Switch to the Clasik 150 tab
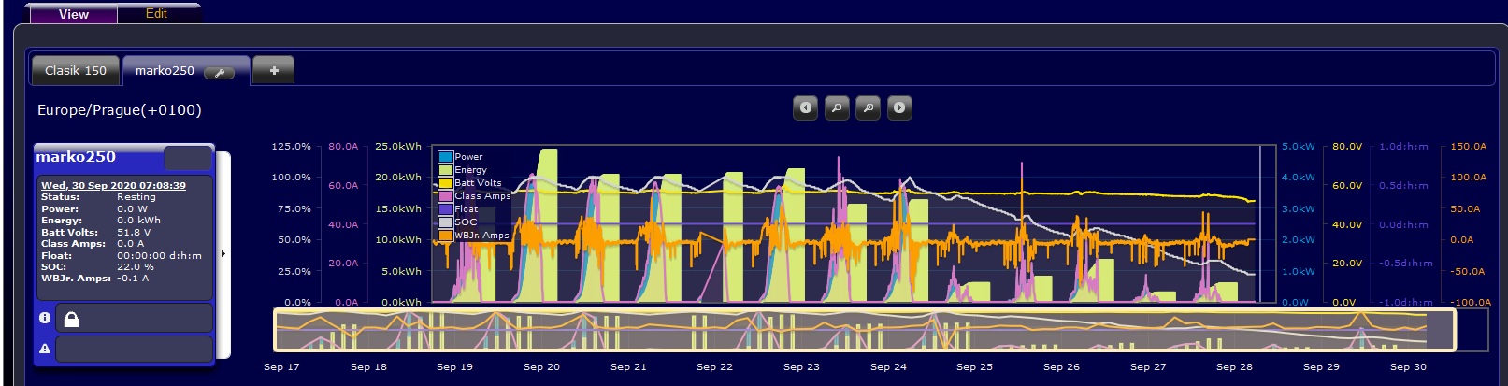This screenshot has height=386, width=1508. [76, 70]
